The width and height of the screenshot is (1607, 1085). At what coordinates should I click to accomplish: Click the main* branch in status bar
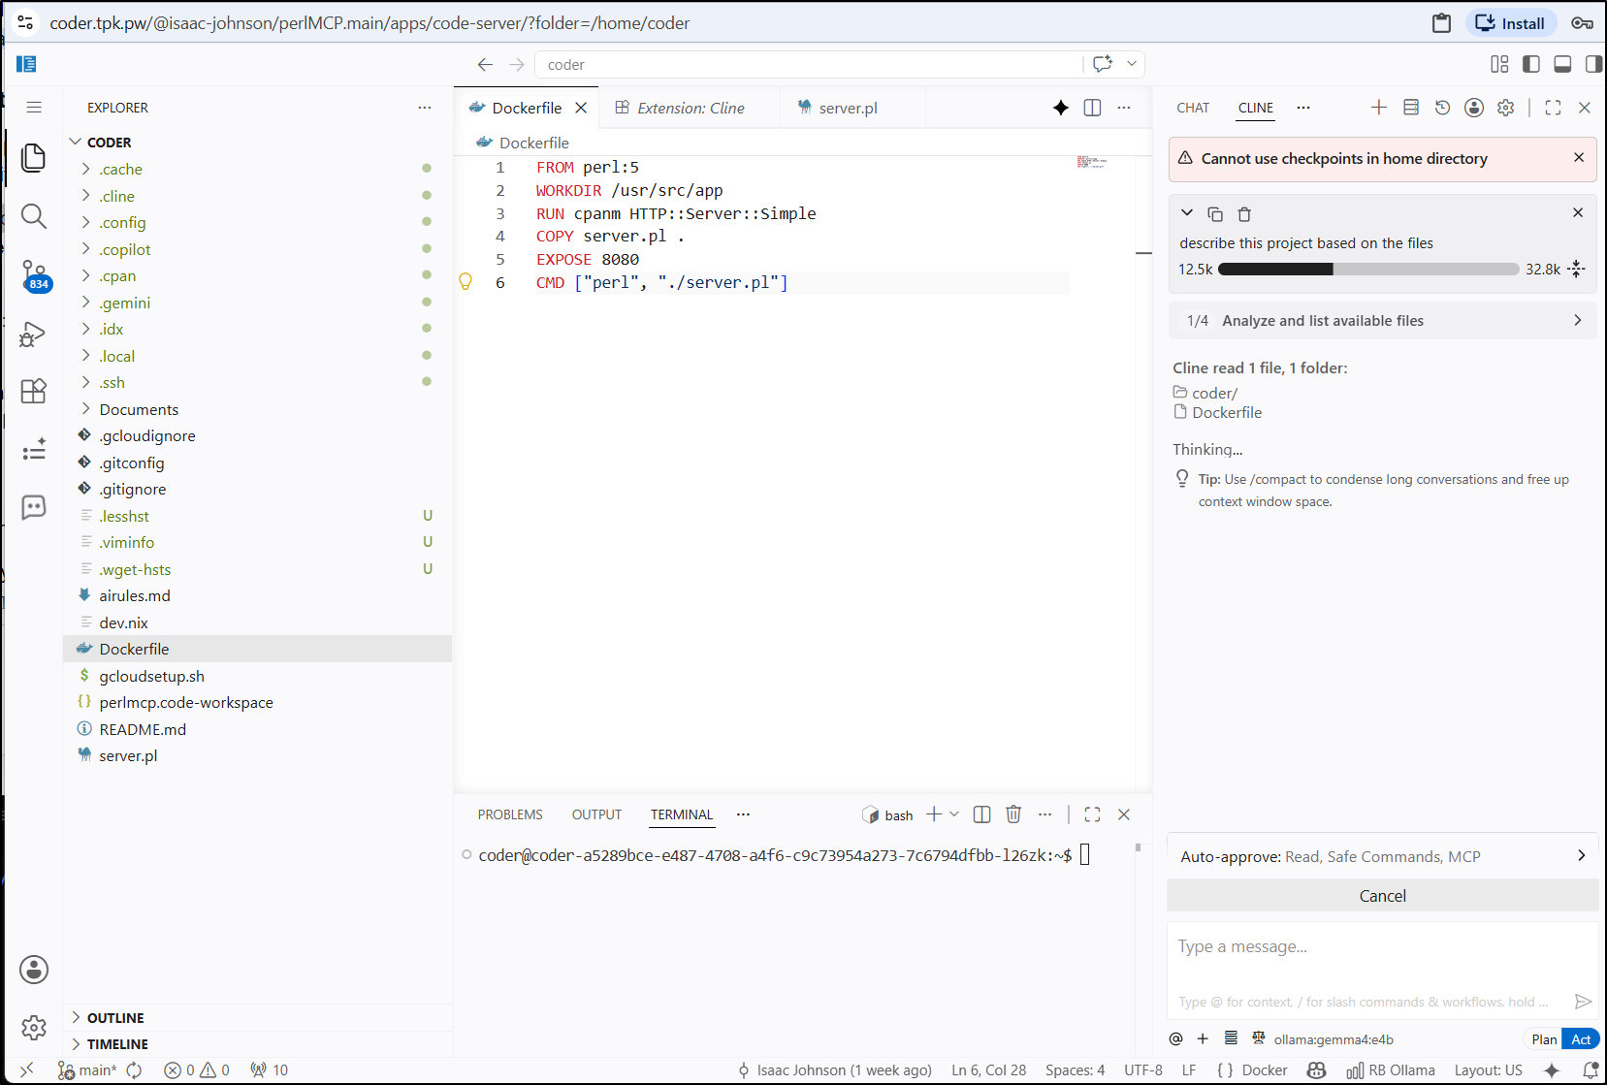coord(87,1070)
